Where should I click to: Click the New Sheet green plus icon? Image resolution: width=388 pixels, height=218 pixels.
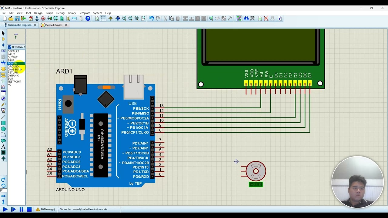point(260,18)
